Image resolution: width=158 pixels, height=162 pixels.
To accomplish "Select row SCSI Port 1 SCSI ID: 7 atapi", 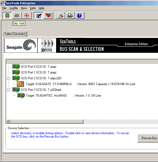I will coord(38,72).
